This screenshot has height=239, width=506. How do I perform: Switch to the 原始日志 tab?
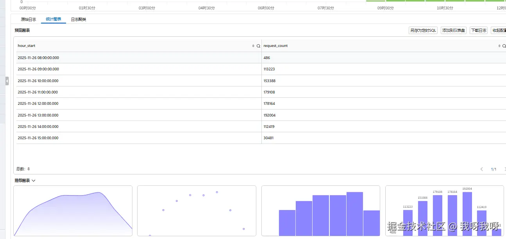point(29,19)
